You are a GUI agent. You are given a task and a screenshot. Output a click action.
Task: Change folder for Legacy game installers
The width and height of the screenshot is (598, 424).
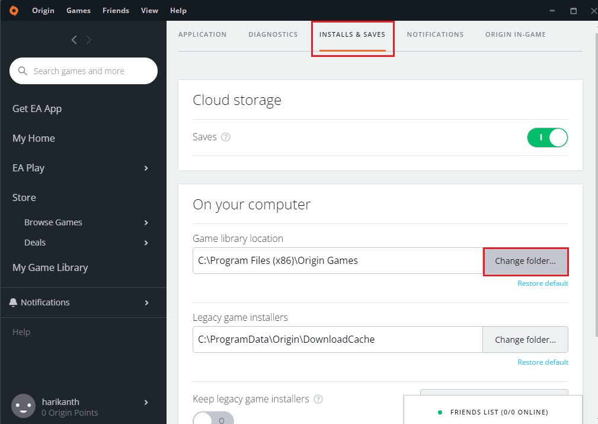526,340
